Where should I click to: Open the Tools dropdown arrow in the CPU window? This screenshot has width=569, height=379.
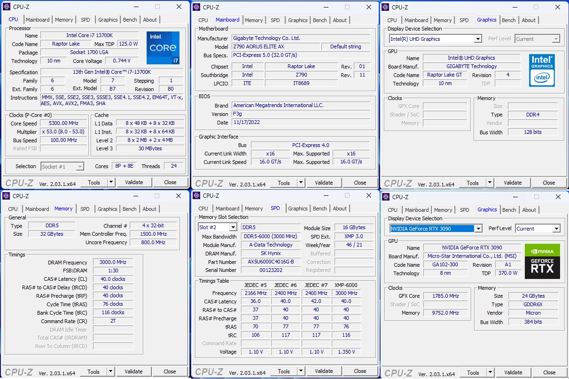point(111,182)
